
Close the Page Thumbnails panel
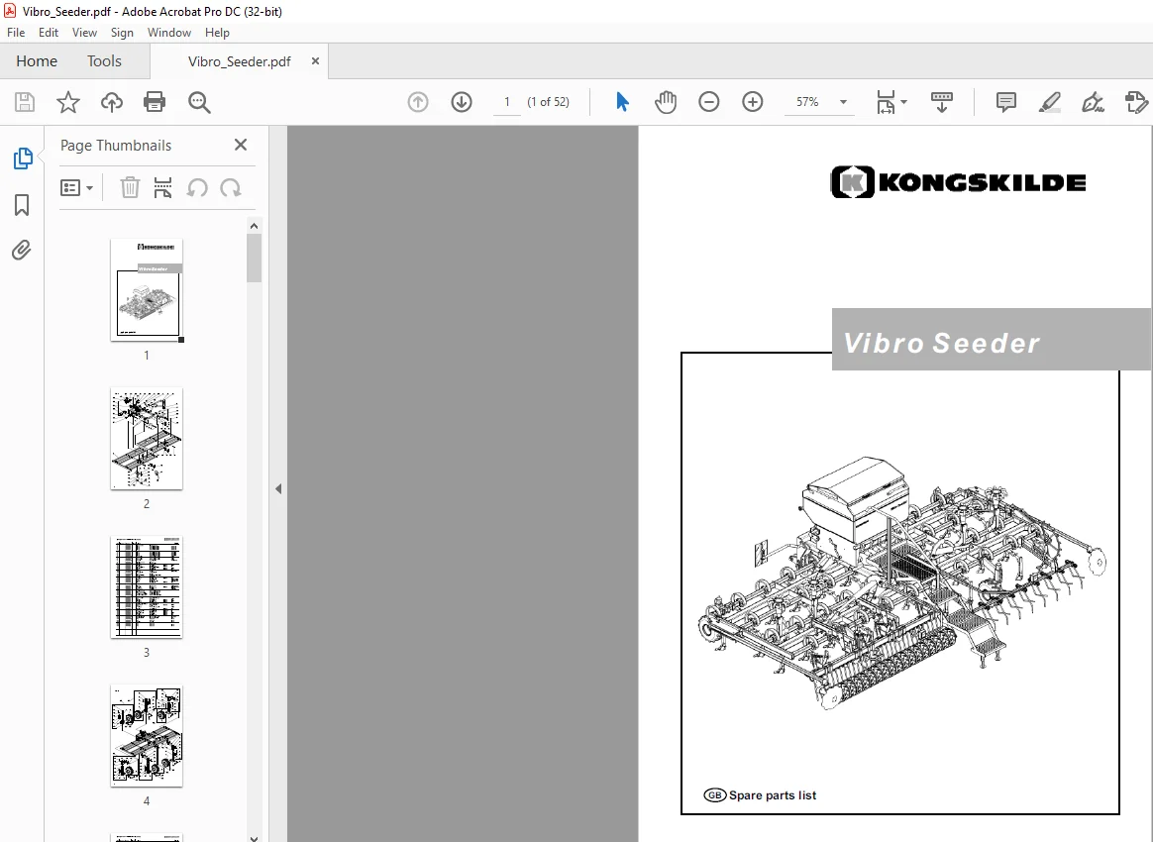[x=241, y=145]
